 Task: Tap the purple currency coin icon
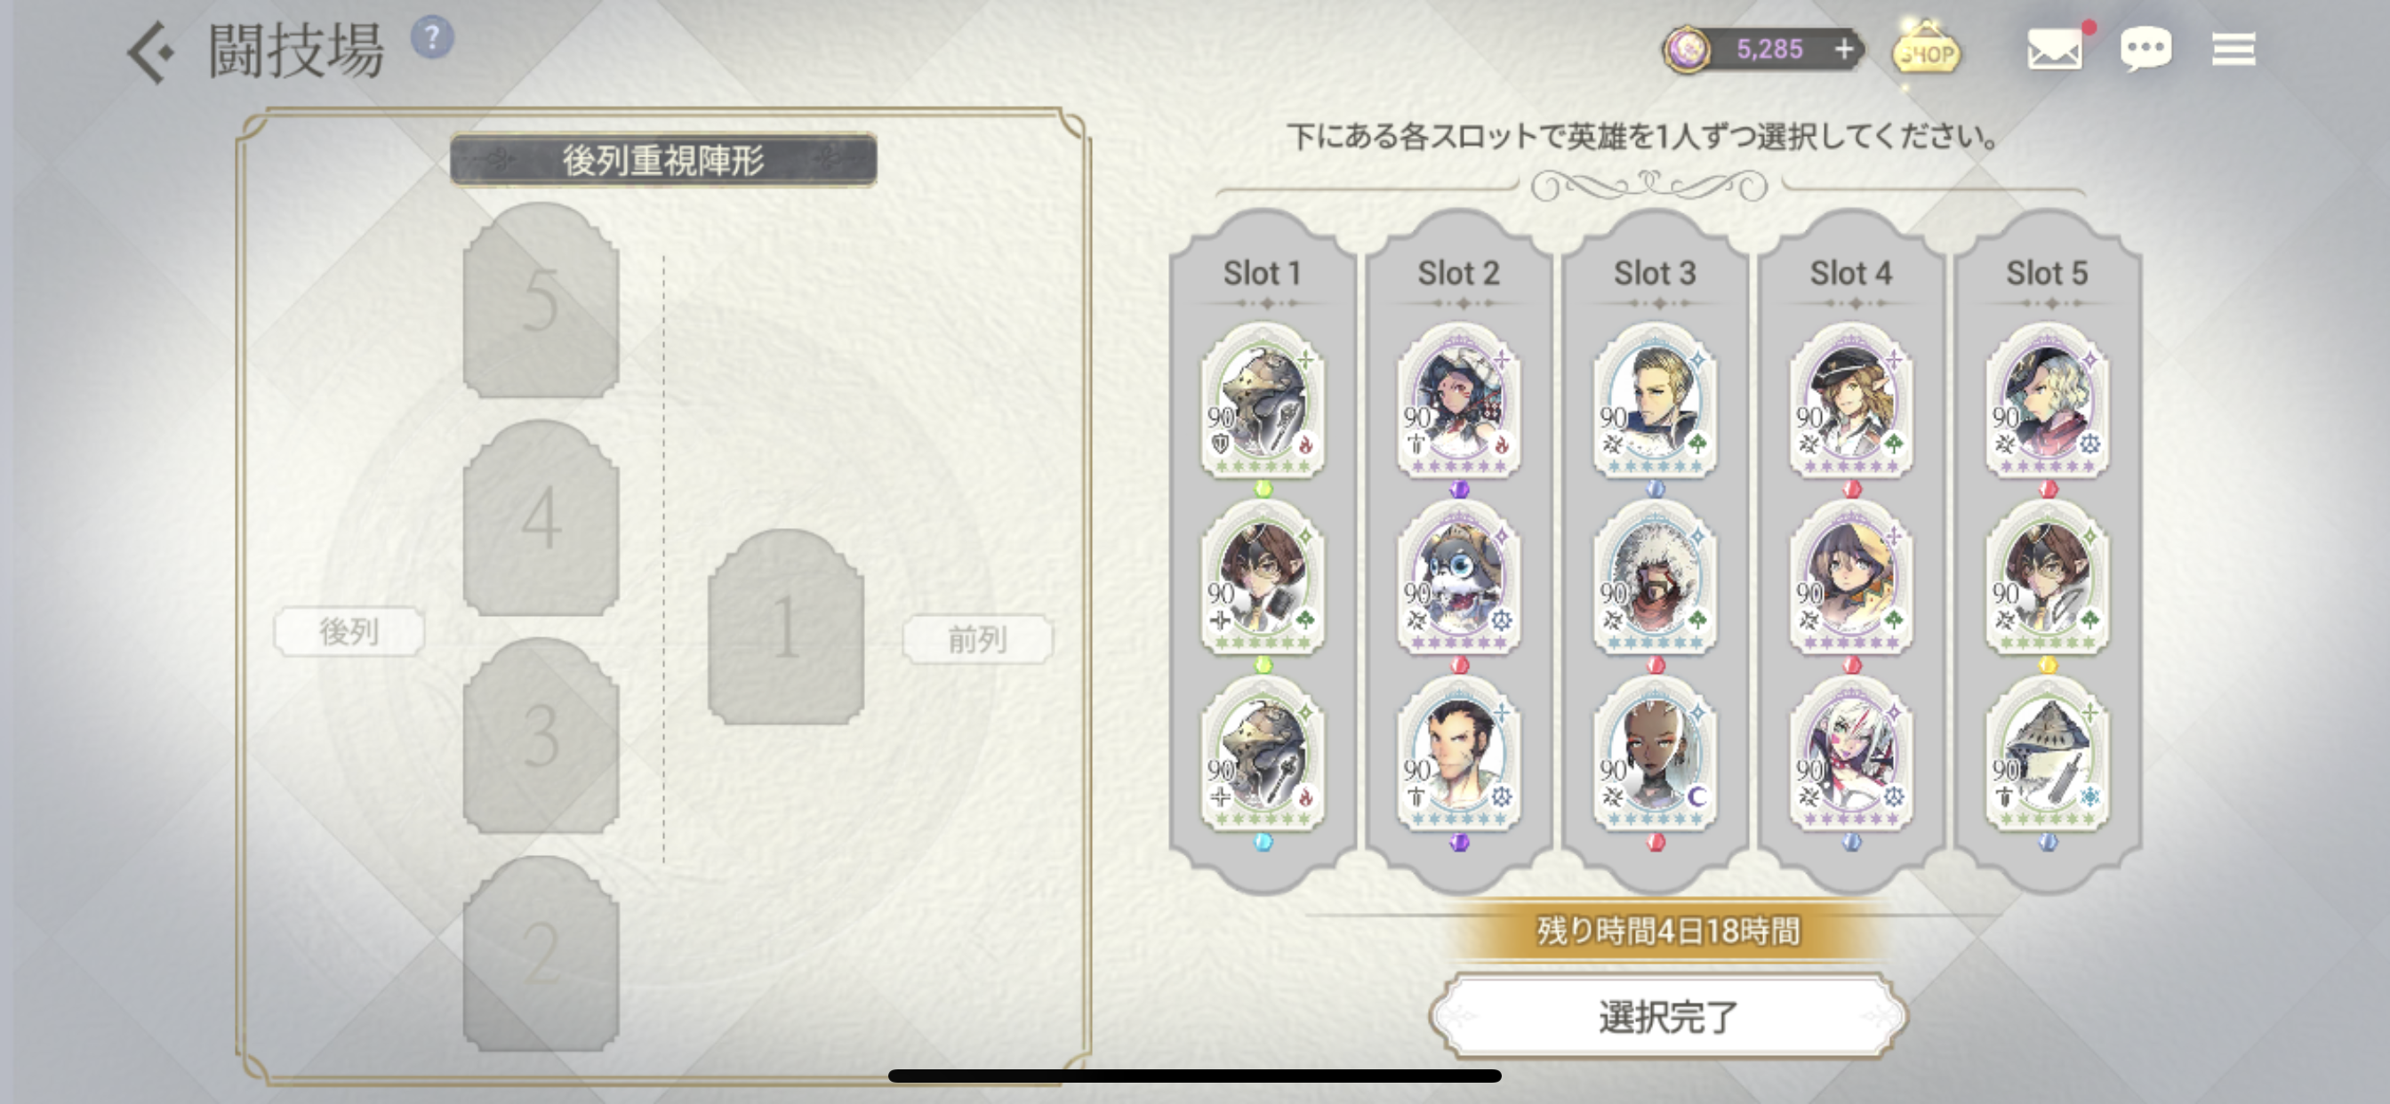pos(1686,50)
